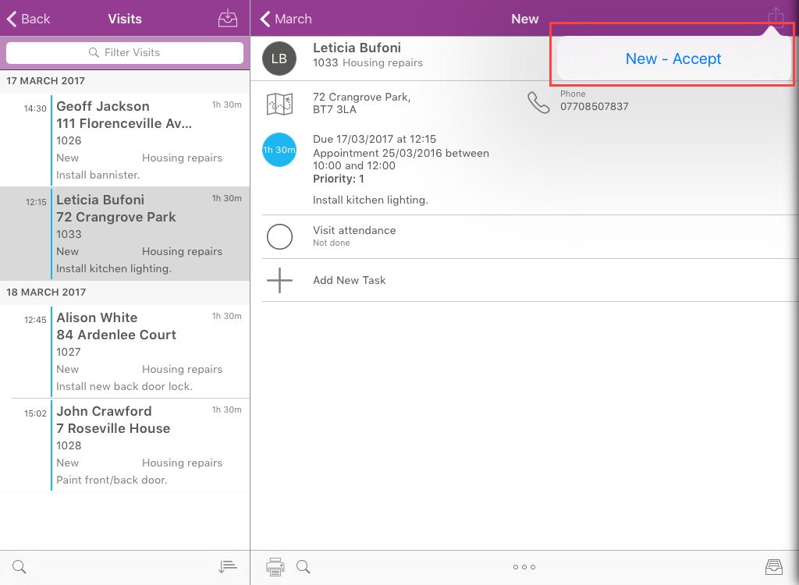Open the map icon beside 72 Crangrove Park

280,104
